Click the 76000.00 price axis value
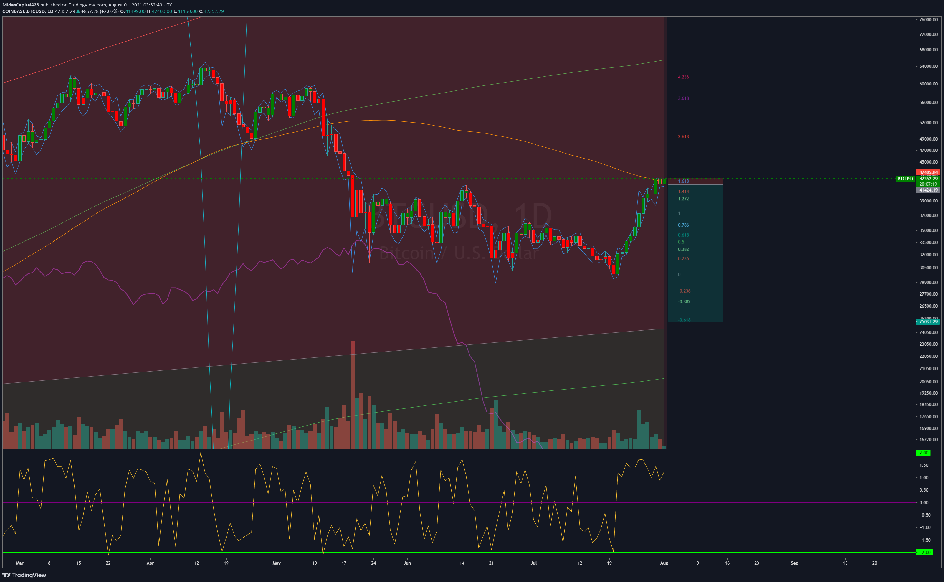The height and width of the screenshot is (582, 944). point(928,20)
